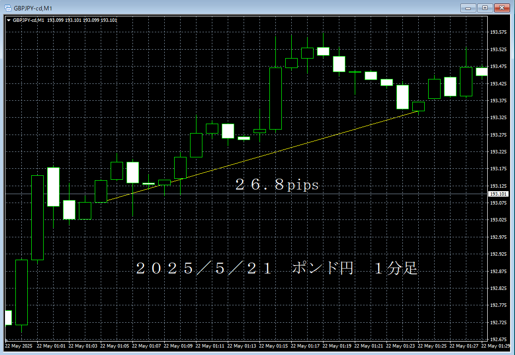The image size is (515, 355).
Task: Click the 22 May 01:25 time label
Action: tap(432, 346)
